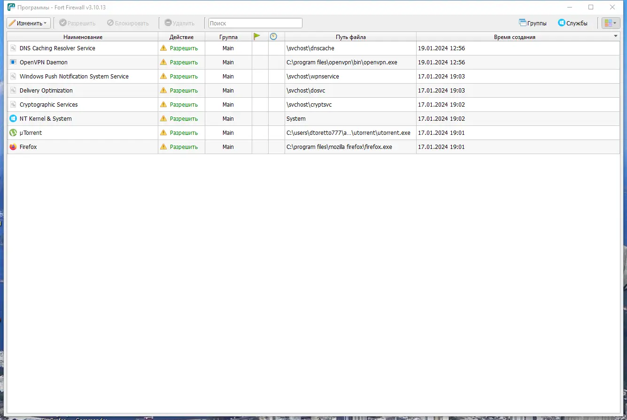The width and height of the screenshot is (627, 420).
Task: Click the Windows icon on Службы button
Action: pyautogui.click(x=561, y=23)
